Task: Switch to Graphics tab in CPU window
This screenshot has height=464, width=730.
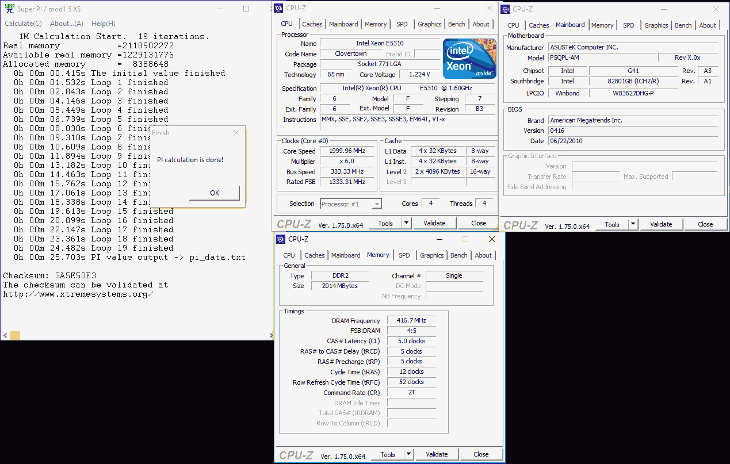Action: tap(430, 24)
